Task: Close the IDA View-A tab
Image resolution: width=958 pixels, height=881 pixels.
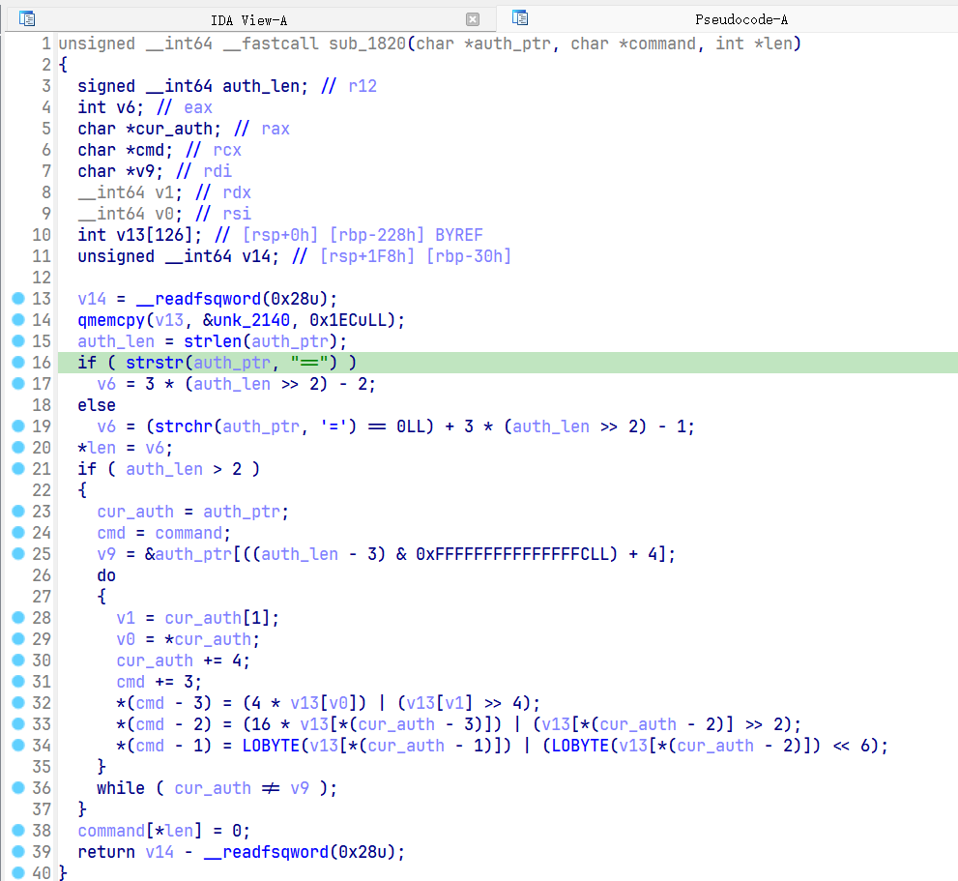Action: pyautogui.click(x=472, y=18)
